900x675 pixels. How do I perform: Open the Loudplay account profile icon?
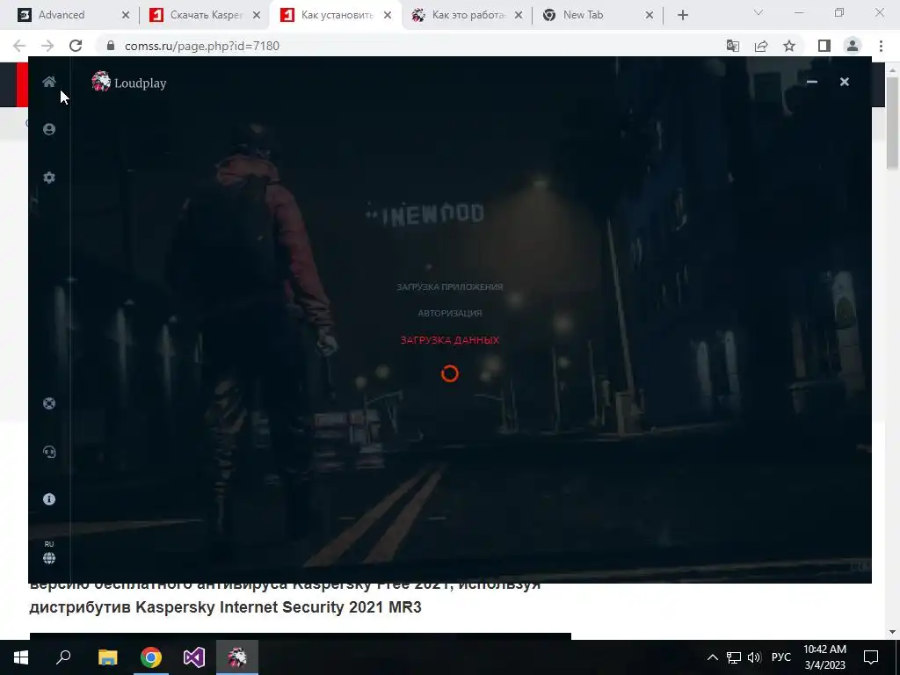pyautogui.click(x=49, y=129)
